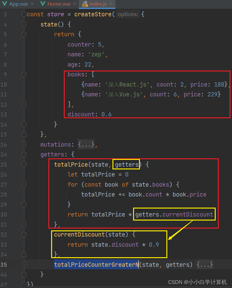Screen dimensions: 232x288
Task: Collapse the for loop at line 27
Action: [x=24, y=185]
